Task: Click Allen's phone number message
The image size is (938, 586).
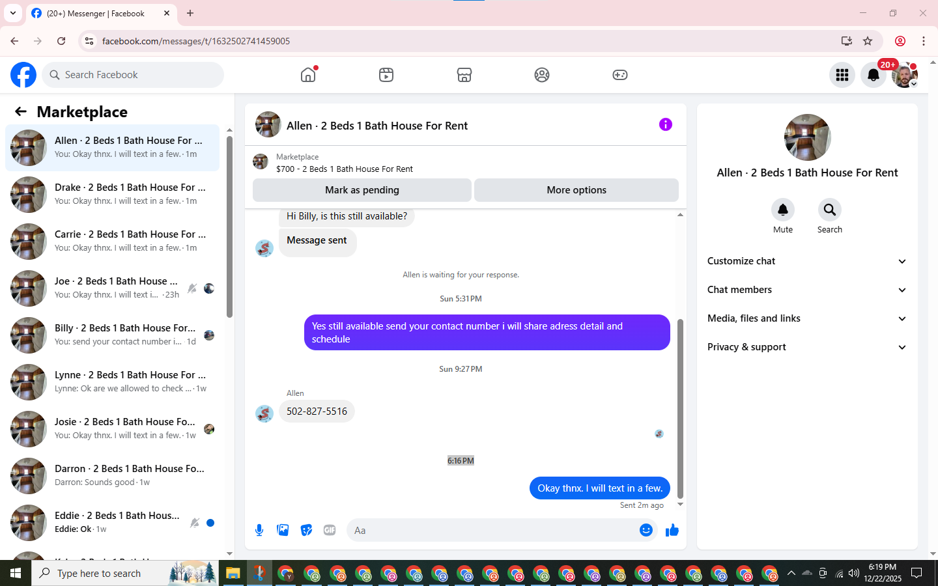Action: [317, 412]
